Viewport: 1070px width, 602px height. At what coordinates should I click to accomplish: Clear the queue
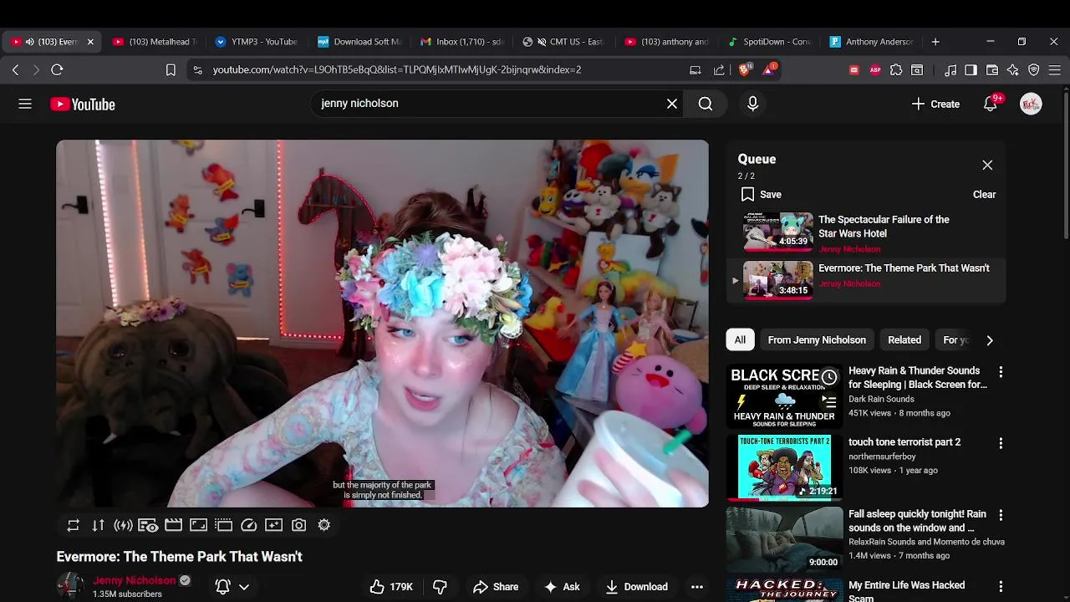(x=984, y=194)
